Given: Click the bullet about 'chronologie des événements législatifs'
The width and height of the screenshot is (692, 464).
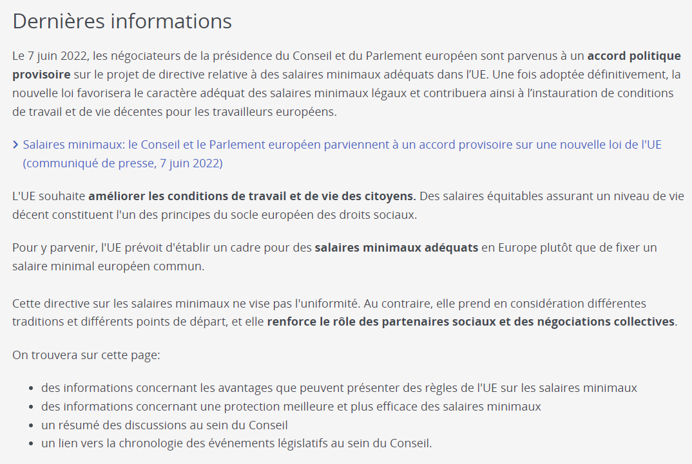Looking at the screenshot, I should tap(236, 443).
